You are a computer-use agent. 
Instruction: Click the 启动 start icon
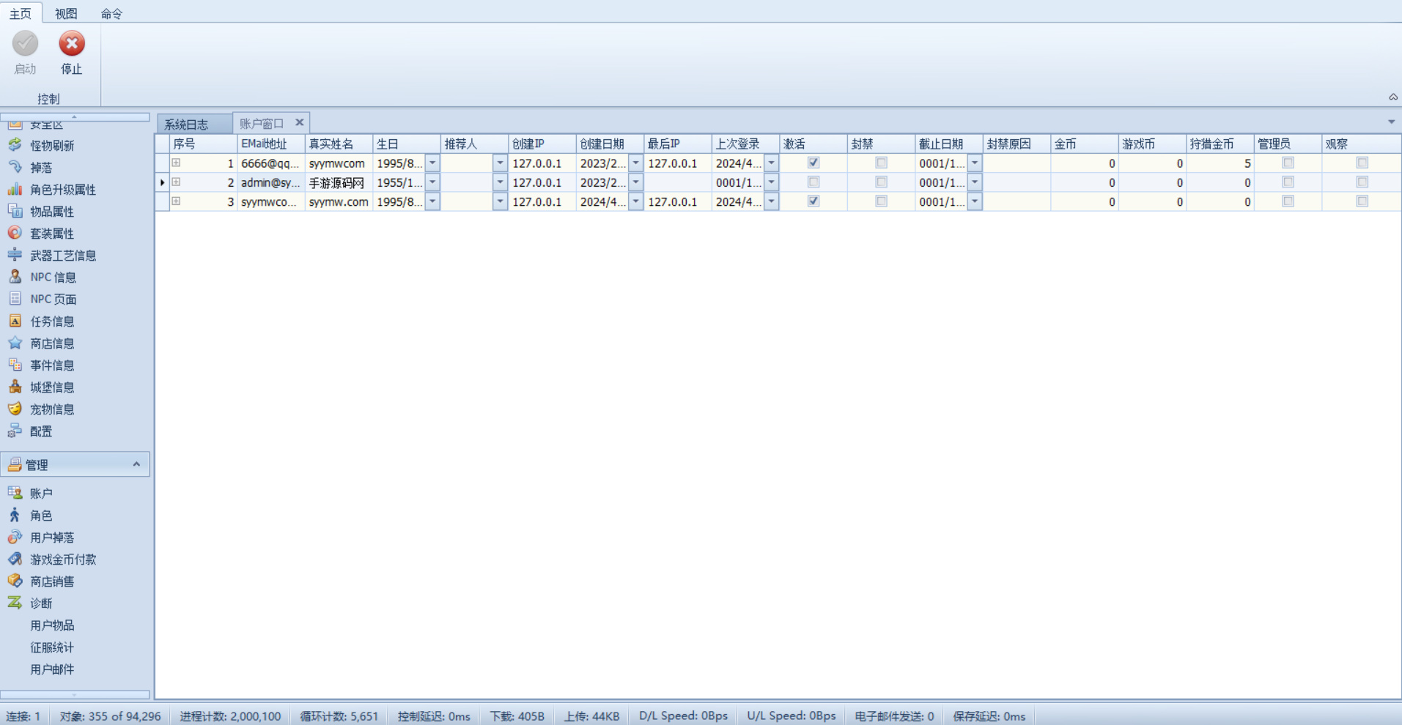click(25, 44)
